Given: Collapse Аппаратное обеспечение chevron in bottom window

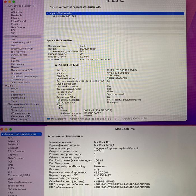Looking at the screenshot, I should [2, 134].
